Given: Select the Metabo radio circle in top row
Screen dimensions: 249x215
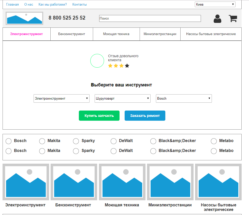Looking at the screenshot, I should coord(214,141).
